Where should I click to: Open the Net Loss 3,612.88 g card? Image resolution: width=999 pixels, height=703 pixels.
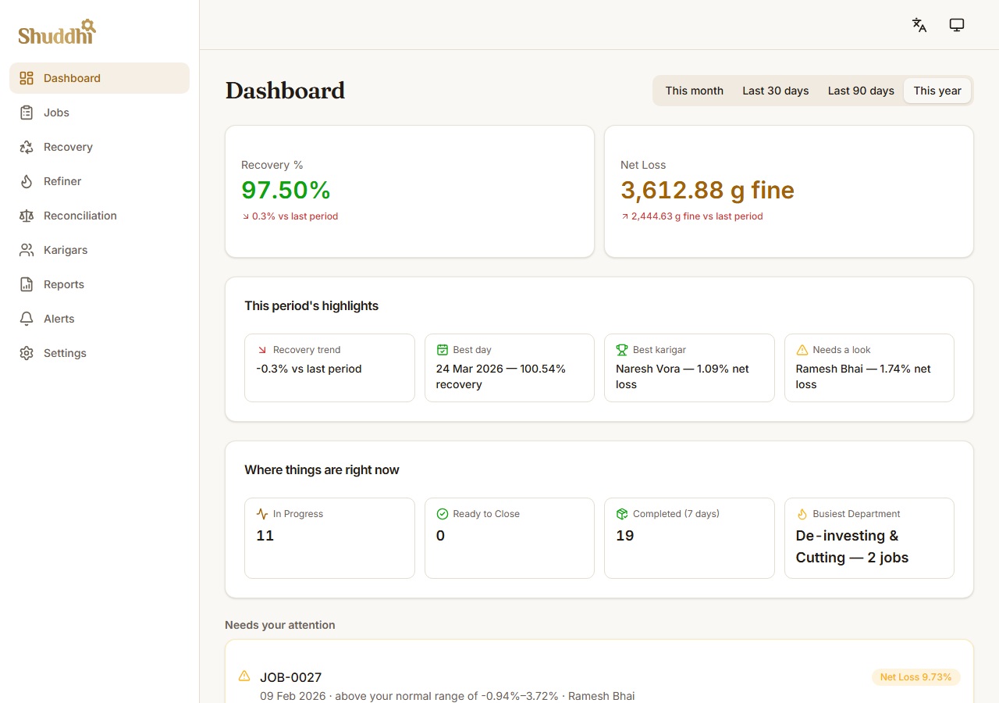click(789, 191)
